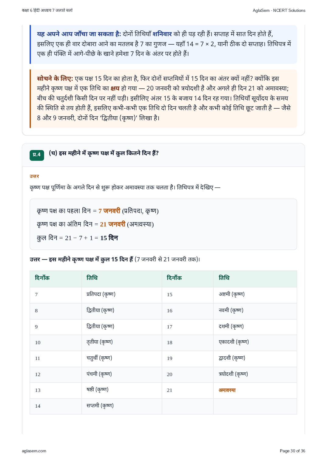Click the highlighted 21 जनवरी text

tap(113, 224)
